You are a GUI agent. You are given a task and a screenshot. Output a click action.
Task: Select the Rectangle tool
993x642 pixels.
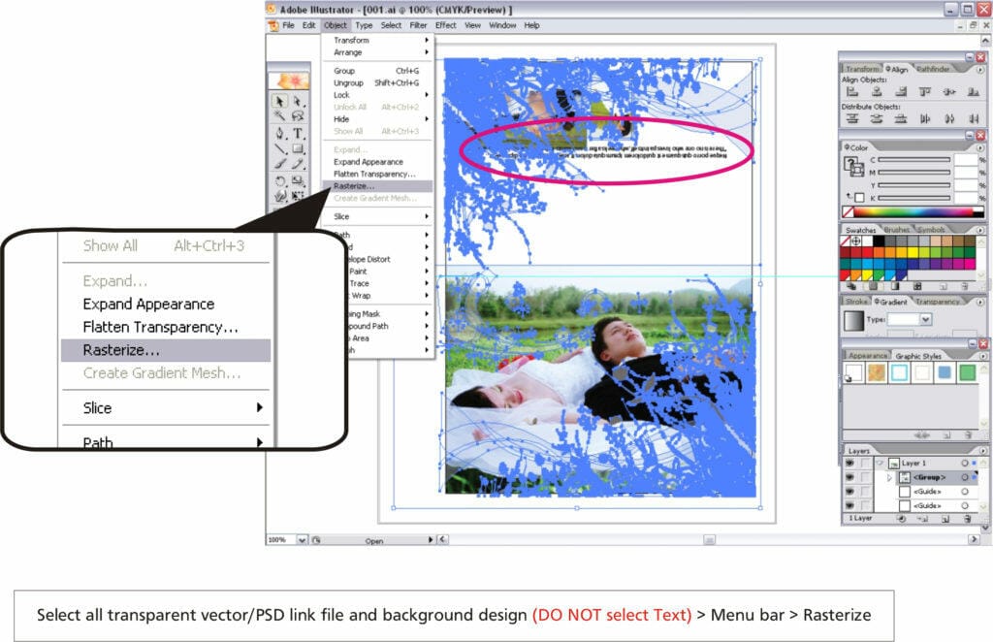click(298, 148)
